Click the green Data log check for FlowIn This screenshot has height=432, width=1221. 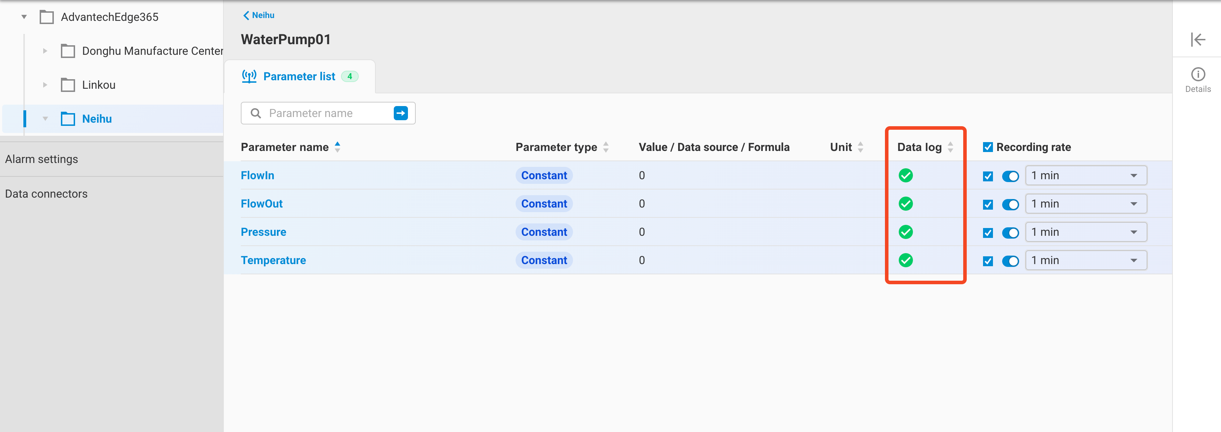(906, 176)
